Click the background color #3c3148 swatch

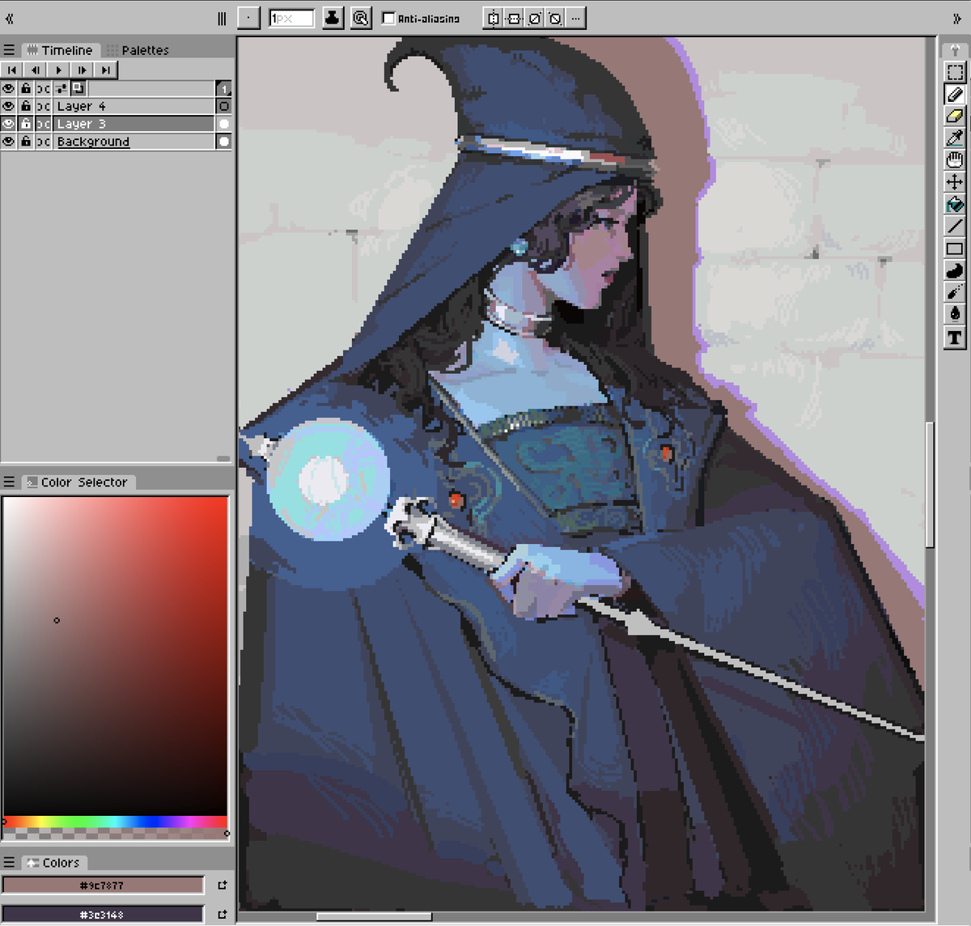(103, 914)
